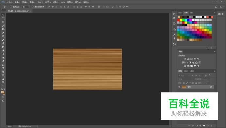The height and width of the screenshot is (128, 226).
Task: Open the Edit Toolbar three-dots button
Action: (3, 86)
